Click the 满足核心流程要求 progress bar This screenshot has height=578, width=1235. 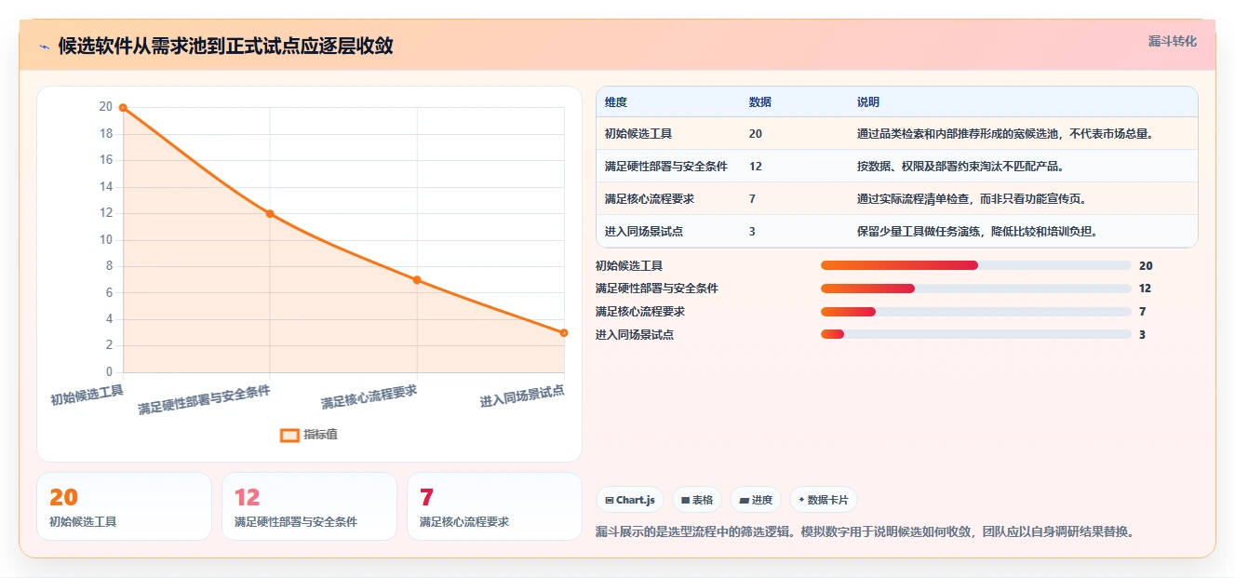tap(976, 312)
